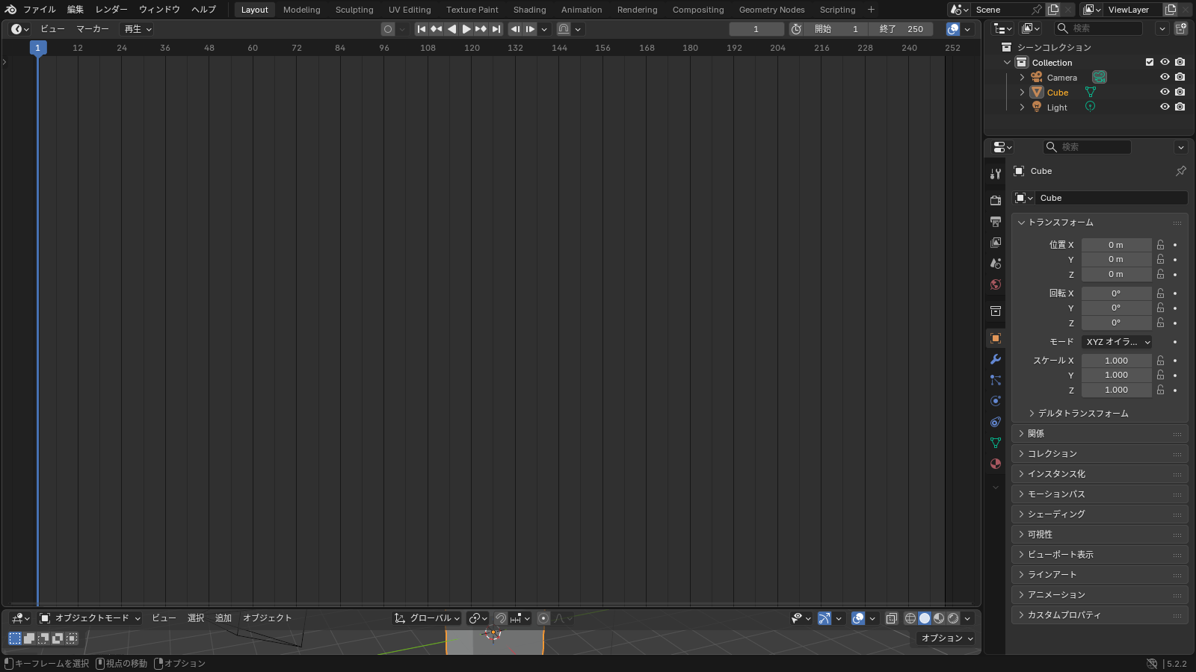The width and height of the screenshot is (1196, 672).
Task: Switch to the Shading workspace tab
Action: (529, 10)
